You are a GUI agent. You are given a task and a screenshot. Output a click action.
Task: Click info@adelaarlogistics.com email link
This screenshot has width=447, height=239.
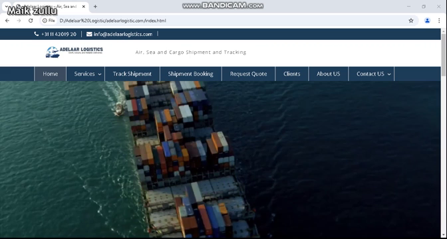click(x=123, y=34)
